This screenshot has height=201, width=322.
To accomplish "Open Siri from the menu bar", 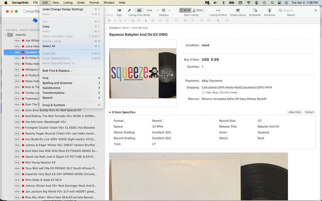I will pyautogui.click(x=286, y=3).
